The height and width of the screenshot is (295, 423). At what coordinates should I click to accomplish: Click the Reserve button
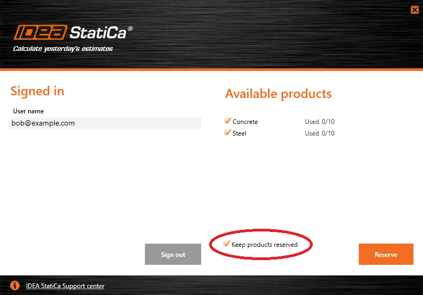(386, 254)
